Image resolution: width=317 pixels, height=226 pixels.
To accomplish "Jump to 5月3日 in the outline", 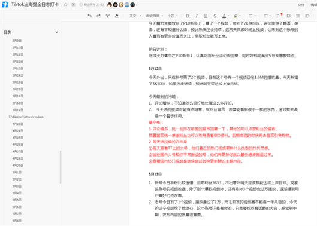I will [17, 187].
